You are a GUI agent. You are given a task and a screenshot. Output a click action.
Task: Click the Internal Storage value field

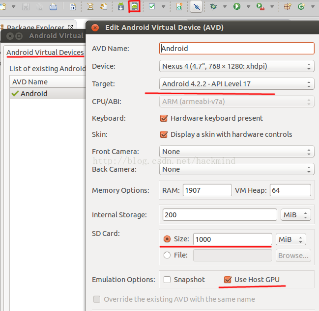click(220, 215)
